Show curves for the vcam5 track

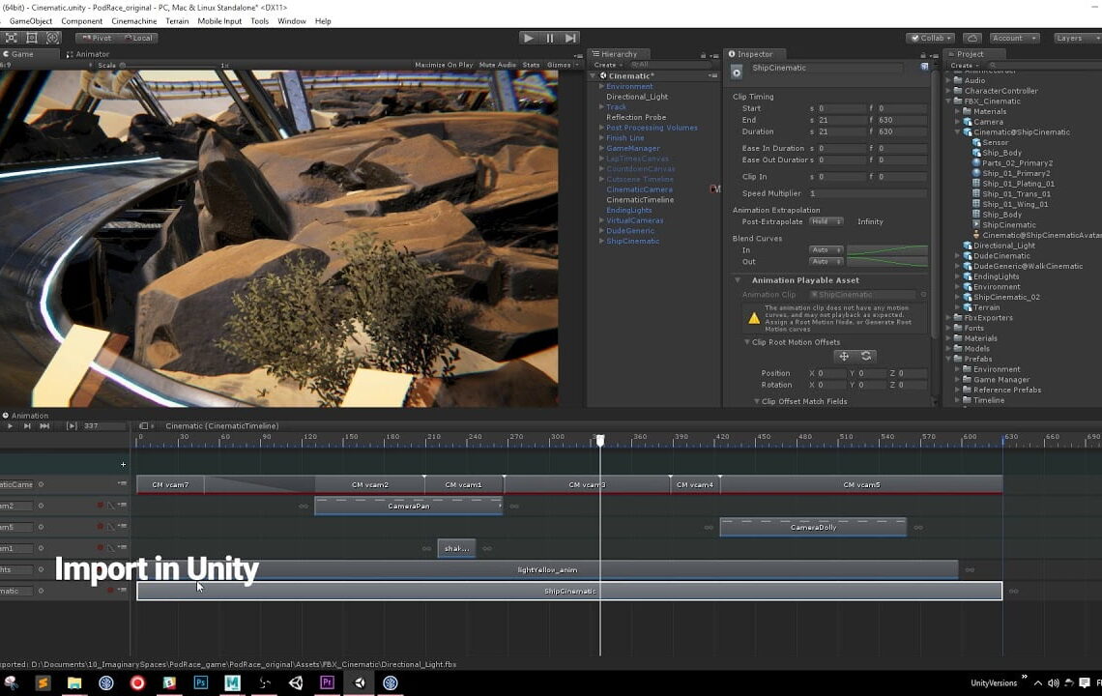(110, 527)
